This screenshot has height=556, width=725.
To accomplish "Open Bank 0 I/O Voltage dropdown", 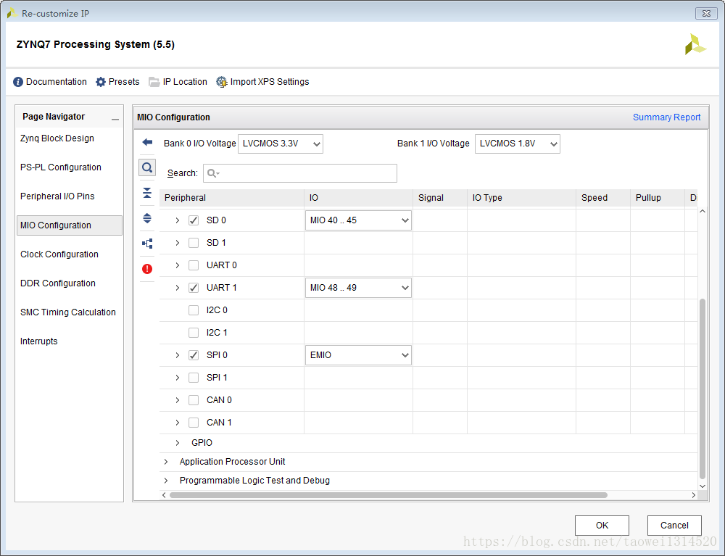I will [x=280, y=144].
